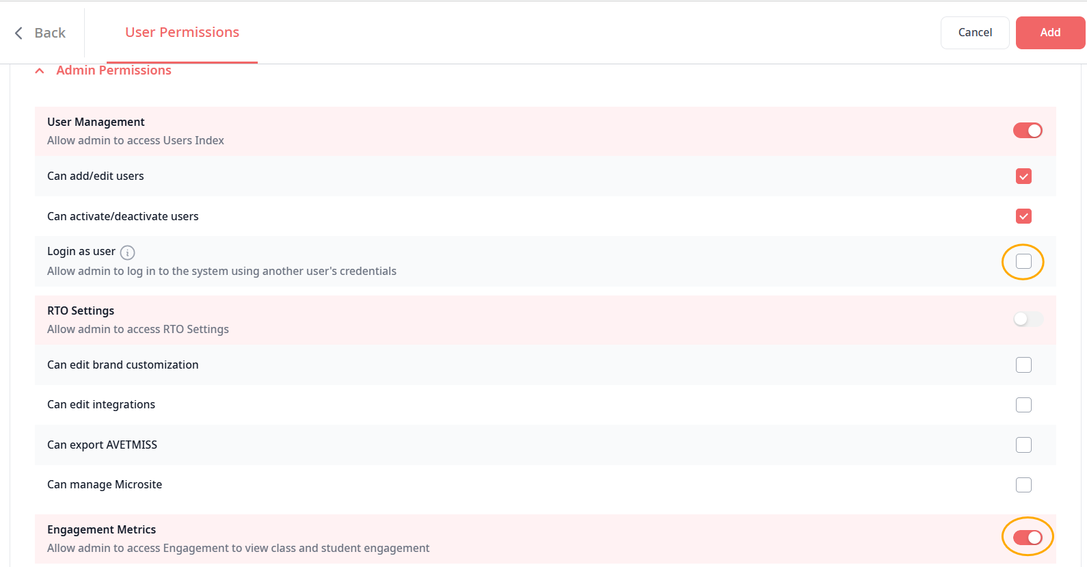Click the 'Login as user' label
1087x567 pixels.
81,251
